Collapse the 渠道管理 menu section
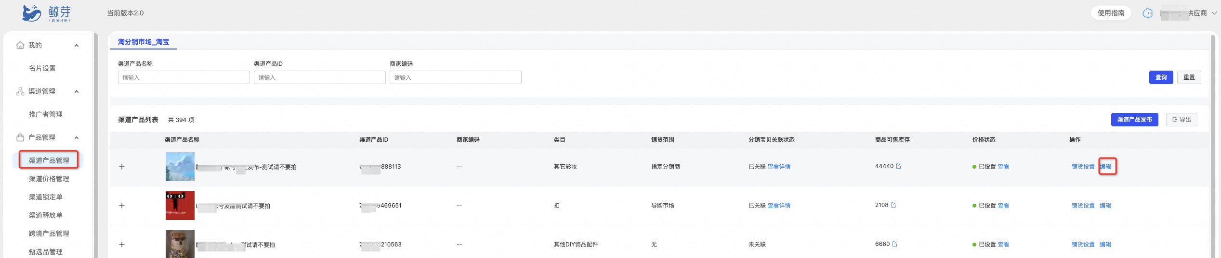Image resolution: width=1221 pixels, height=258 pixels. [x=77, y=92]
